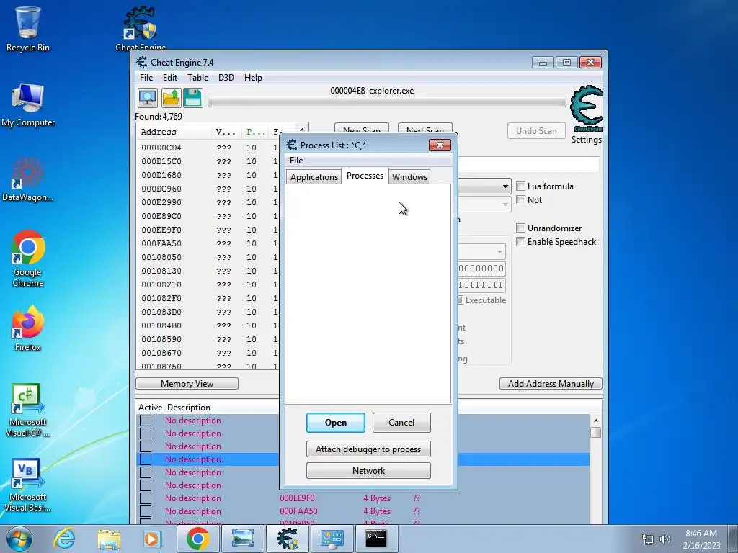Open File menu in Process List dialog
This screenshot has height=553, width=738.
tap(296, 161)
